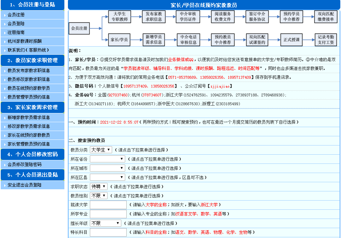
Task: Select 教员发布家教求职信息 menu item
Action: pos(29,71)
